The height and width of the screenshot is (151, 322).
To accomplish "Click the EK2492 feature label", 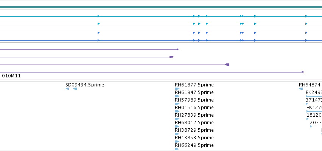I will point(314,92).
